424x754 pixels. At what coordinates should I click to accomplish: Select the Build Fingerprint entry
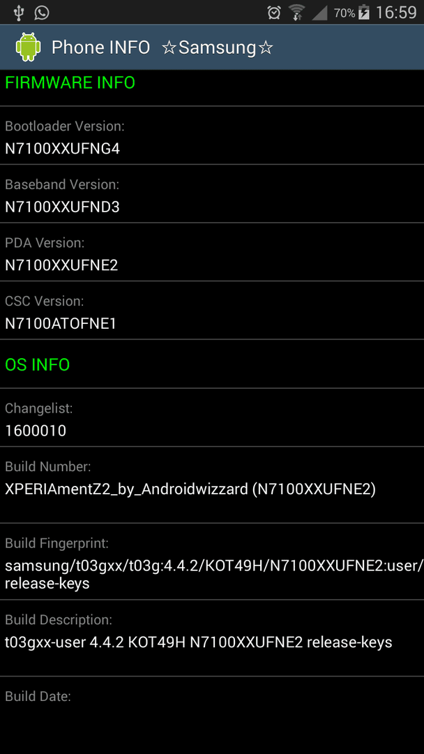[212, 561]
